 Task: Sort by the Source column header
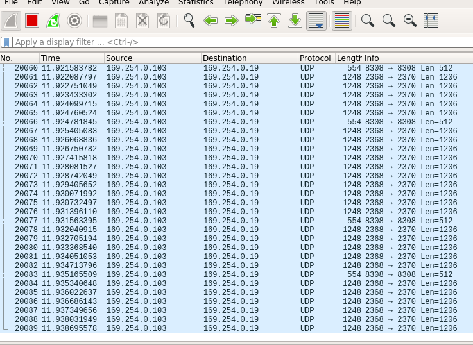[x=153, y=58]
